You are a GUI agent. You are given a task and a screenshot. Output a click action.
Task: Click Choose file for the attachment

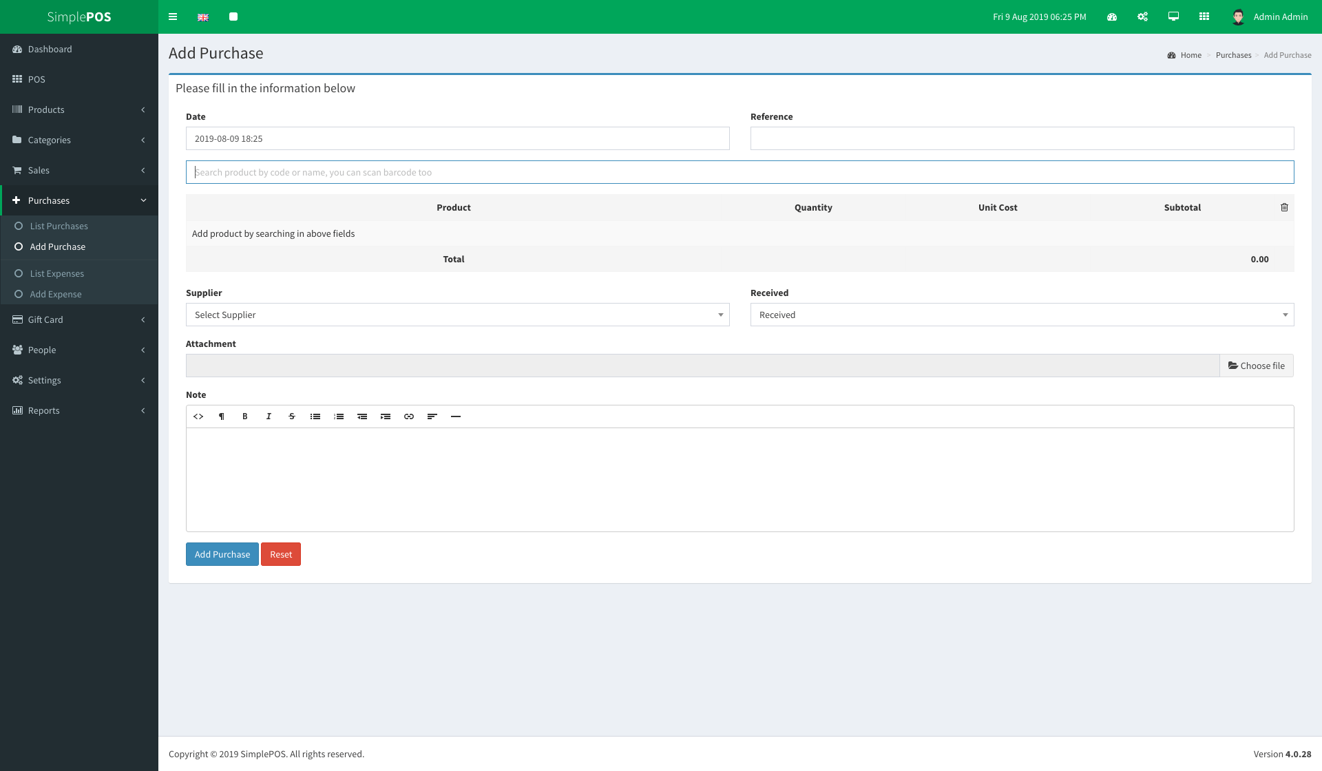(x=1257, y=366)
